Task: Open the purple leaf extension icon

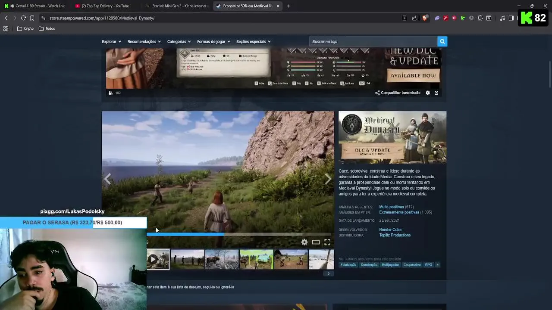Action: click(x=437, y=18)
